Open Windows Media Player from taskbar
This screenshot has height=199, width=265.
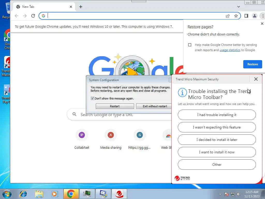pos(54,194)
